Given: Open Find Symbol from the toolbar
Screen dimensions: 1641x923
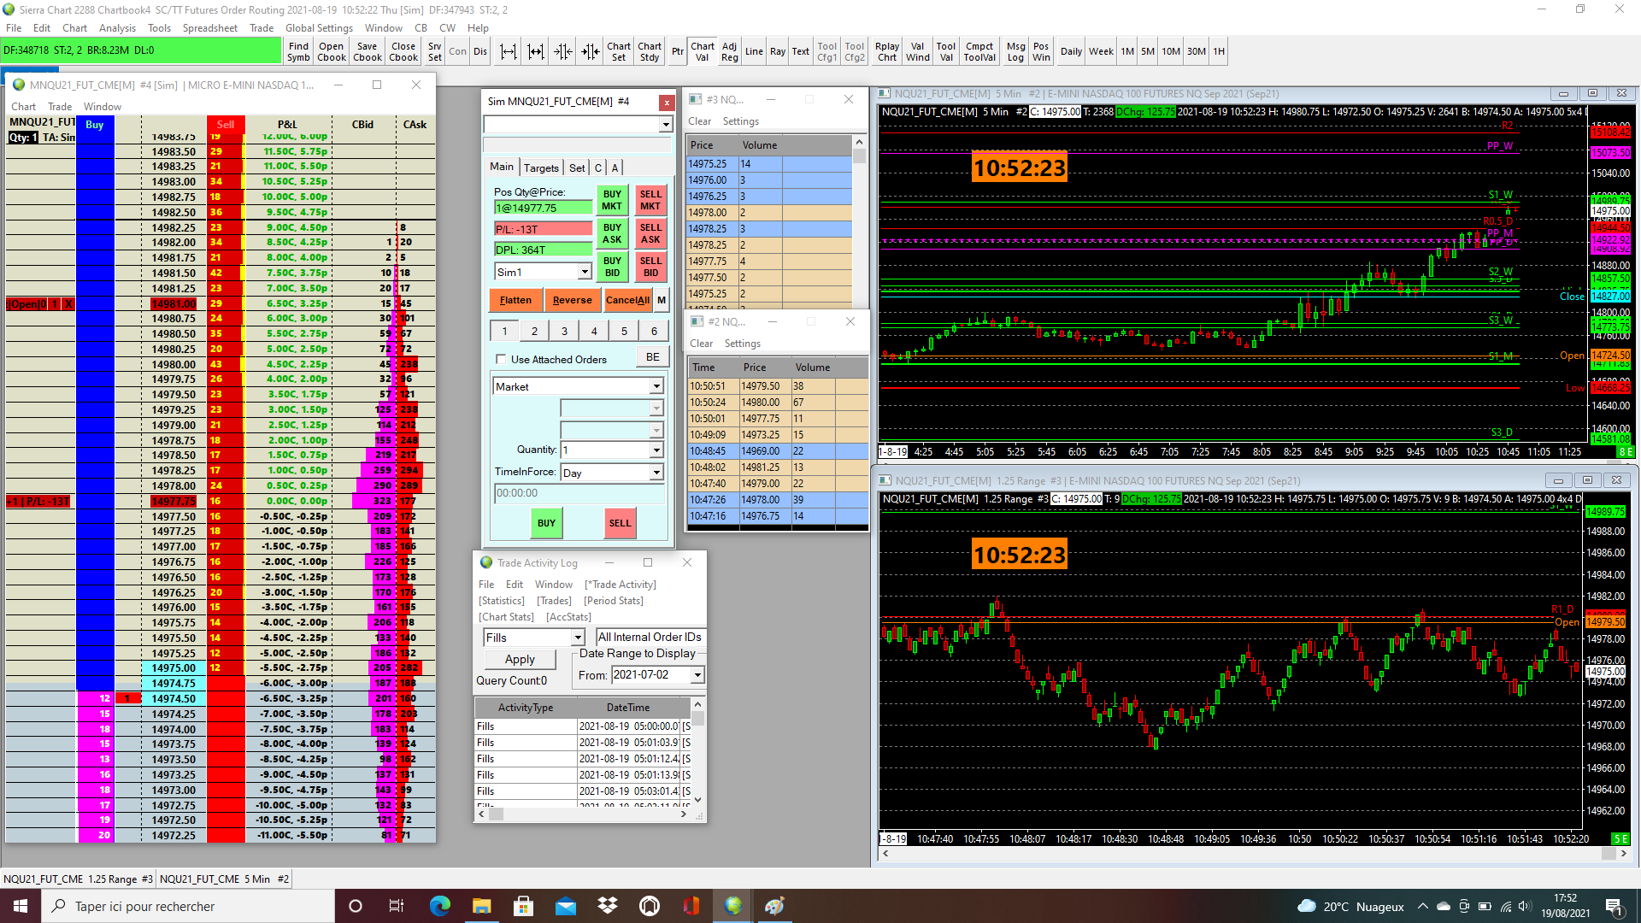Looking at the screenshot, I should pyautogui.click(x=298, y=51).
